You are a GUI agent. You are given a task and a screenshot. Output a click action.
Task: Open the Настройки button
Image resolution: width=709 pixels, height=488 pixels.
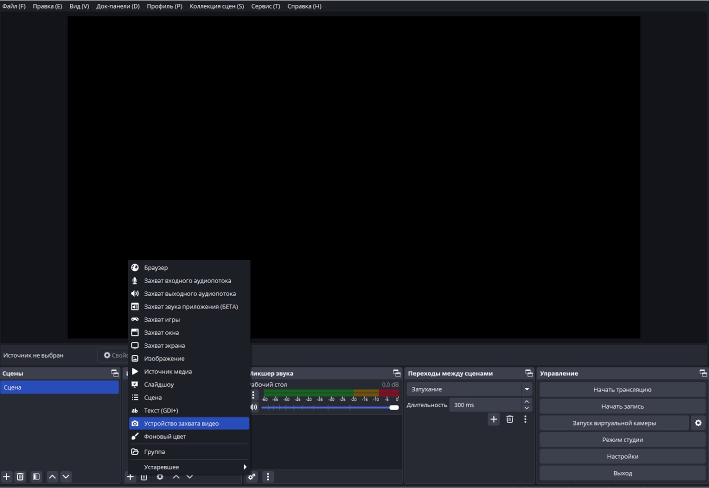pos(622,456)
